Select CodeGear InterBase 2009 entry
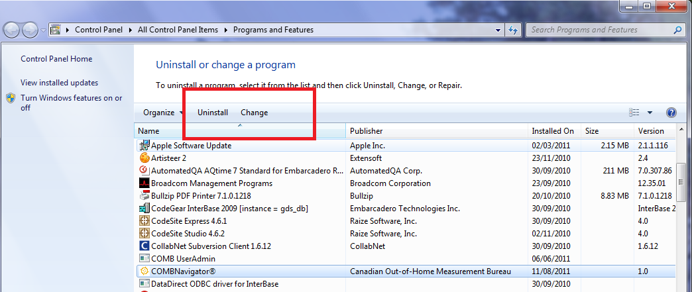692x292 pixels. [x=229, y=208]
